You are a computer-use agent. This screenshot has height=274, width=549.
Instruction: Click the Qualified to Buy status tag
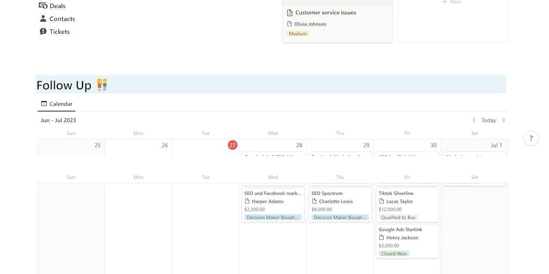point(398,217)
